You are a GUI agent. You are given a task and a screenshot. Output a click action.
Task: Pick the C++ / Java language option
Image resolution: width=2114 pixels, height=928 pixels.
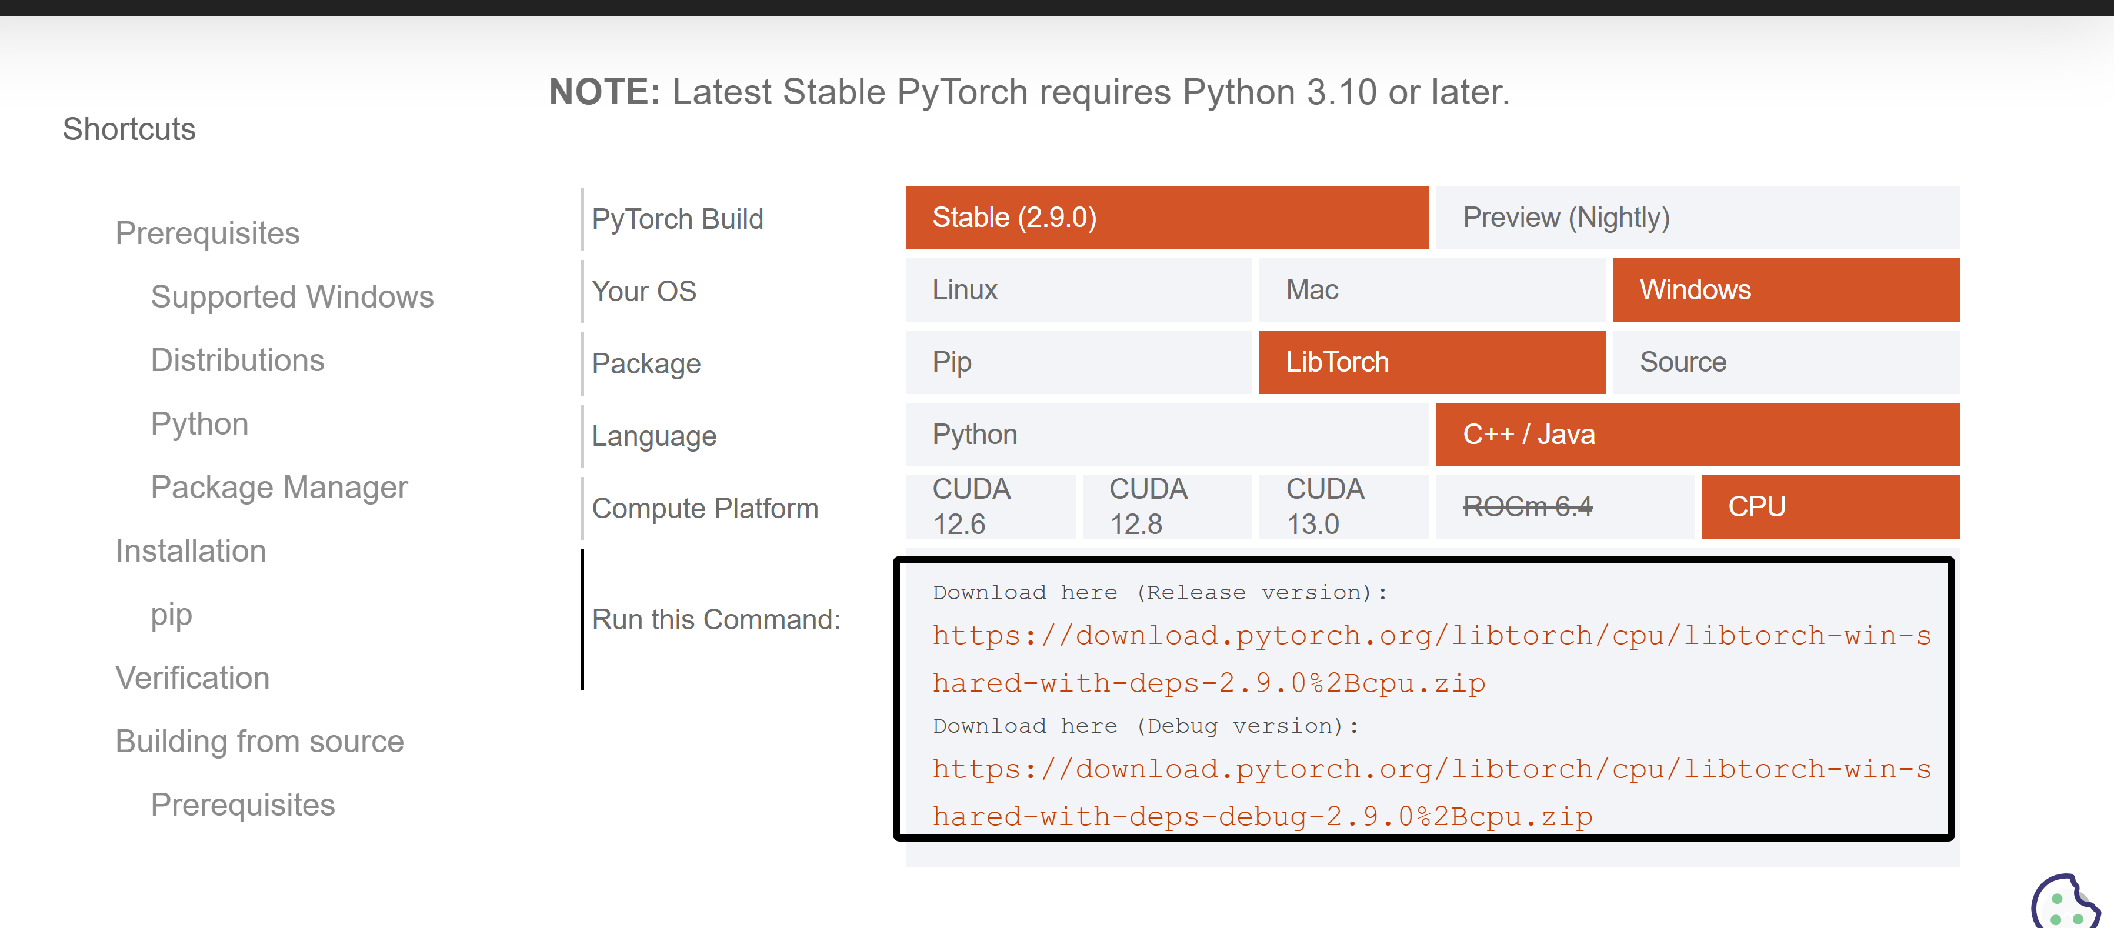tap(1696, 434)
